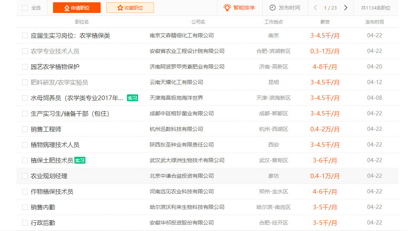Click the lightbulb icon beside 智能排序
Screen dimensions: 408x231
227,8
